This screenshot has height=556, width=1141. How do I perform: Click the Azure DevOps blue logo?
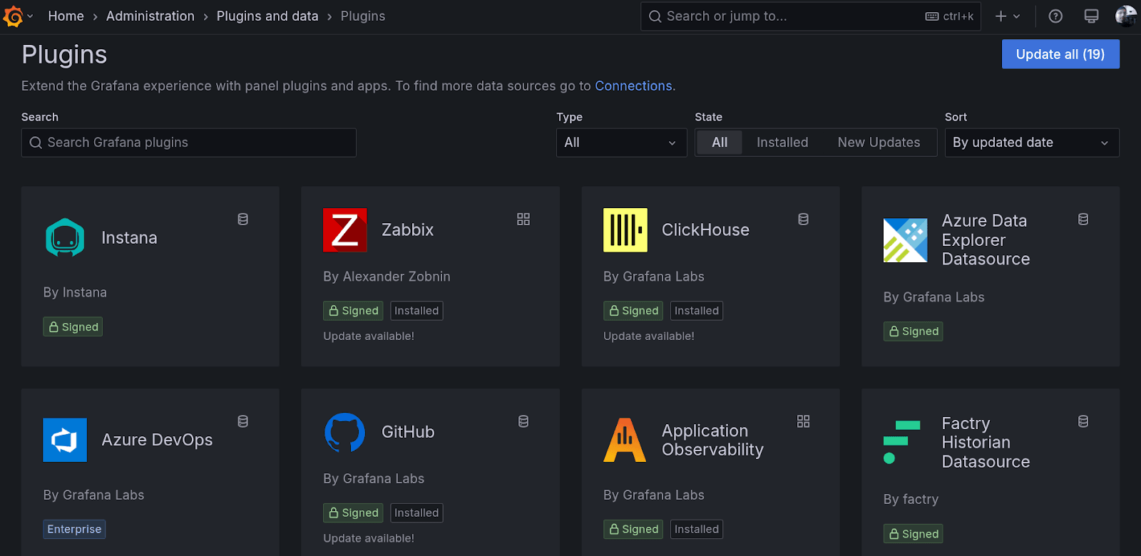pyautogui.click(x=65, y=440)
